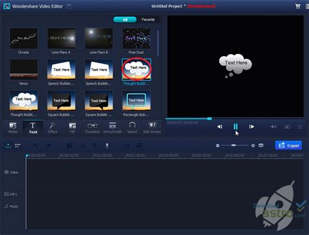Click the template list scrollbar
The image size is (309, 235).
(x=158, y=43)
